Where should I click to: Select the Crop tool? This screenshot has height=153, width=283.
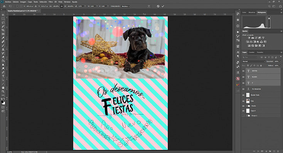3,30
